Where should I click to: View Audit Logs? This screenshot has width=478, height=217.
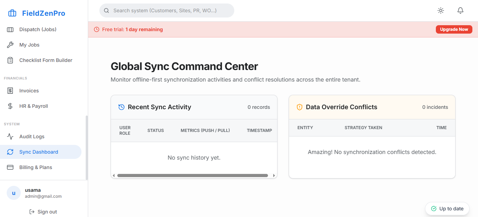(x=41, y=136)
